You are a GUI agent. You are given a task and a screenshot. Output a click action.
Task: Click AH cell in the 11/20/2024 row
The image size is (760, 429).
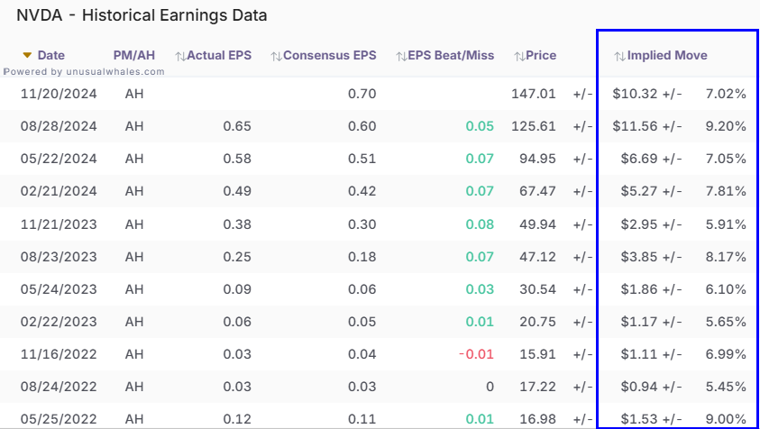(134, 94)
